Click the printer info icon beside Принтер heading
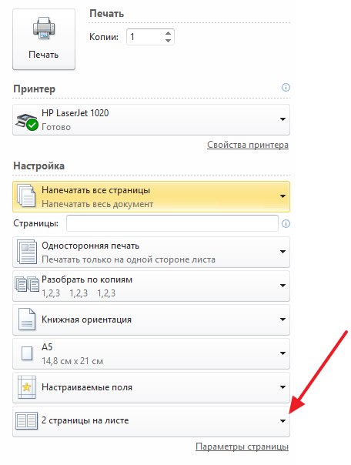 click(x=286, y=88)
